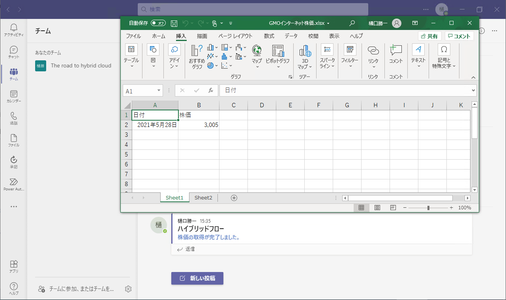Switch to Page Layout (ページレイアウト) tab
Screen dimensions: 506x300
pyautogui.click(x=235, y=36)
